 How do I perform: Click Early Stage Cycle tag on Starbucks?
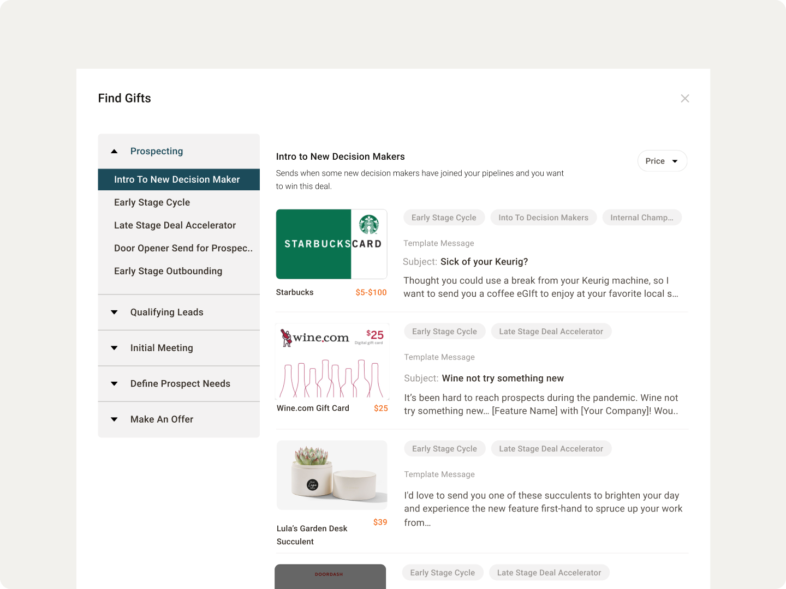pos(444,218)
